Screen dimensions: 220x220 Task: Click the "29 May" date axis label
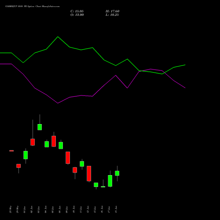[18, 209]
